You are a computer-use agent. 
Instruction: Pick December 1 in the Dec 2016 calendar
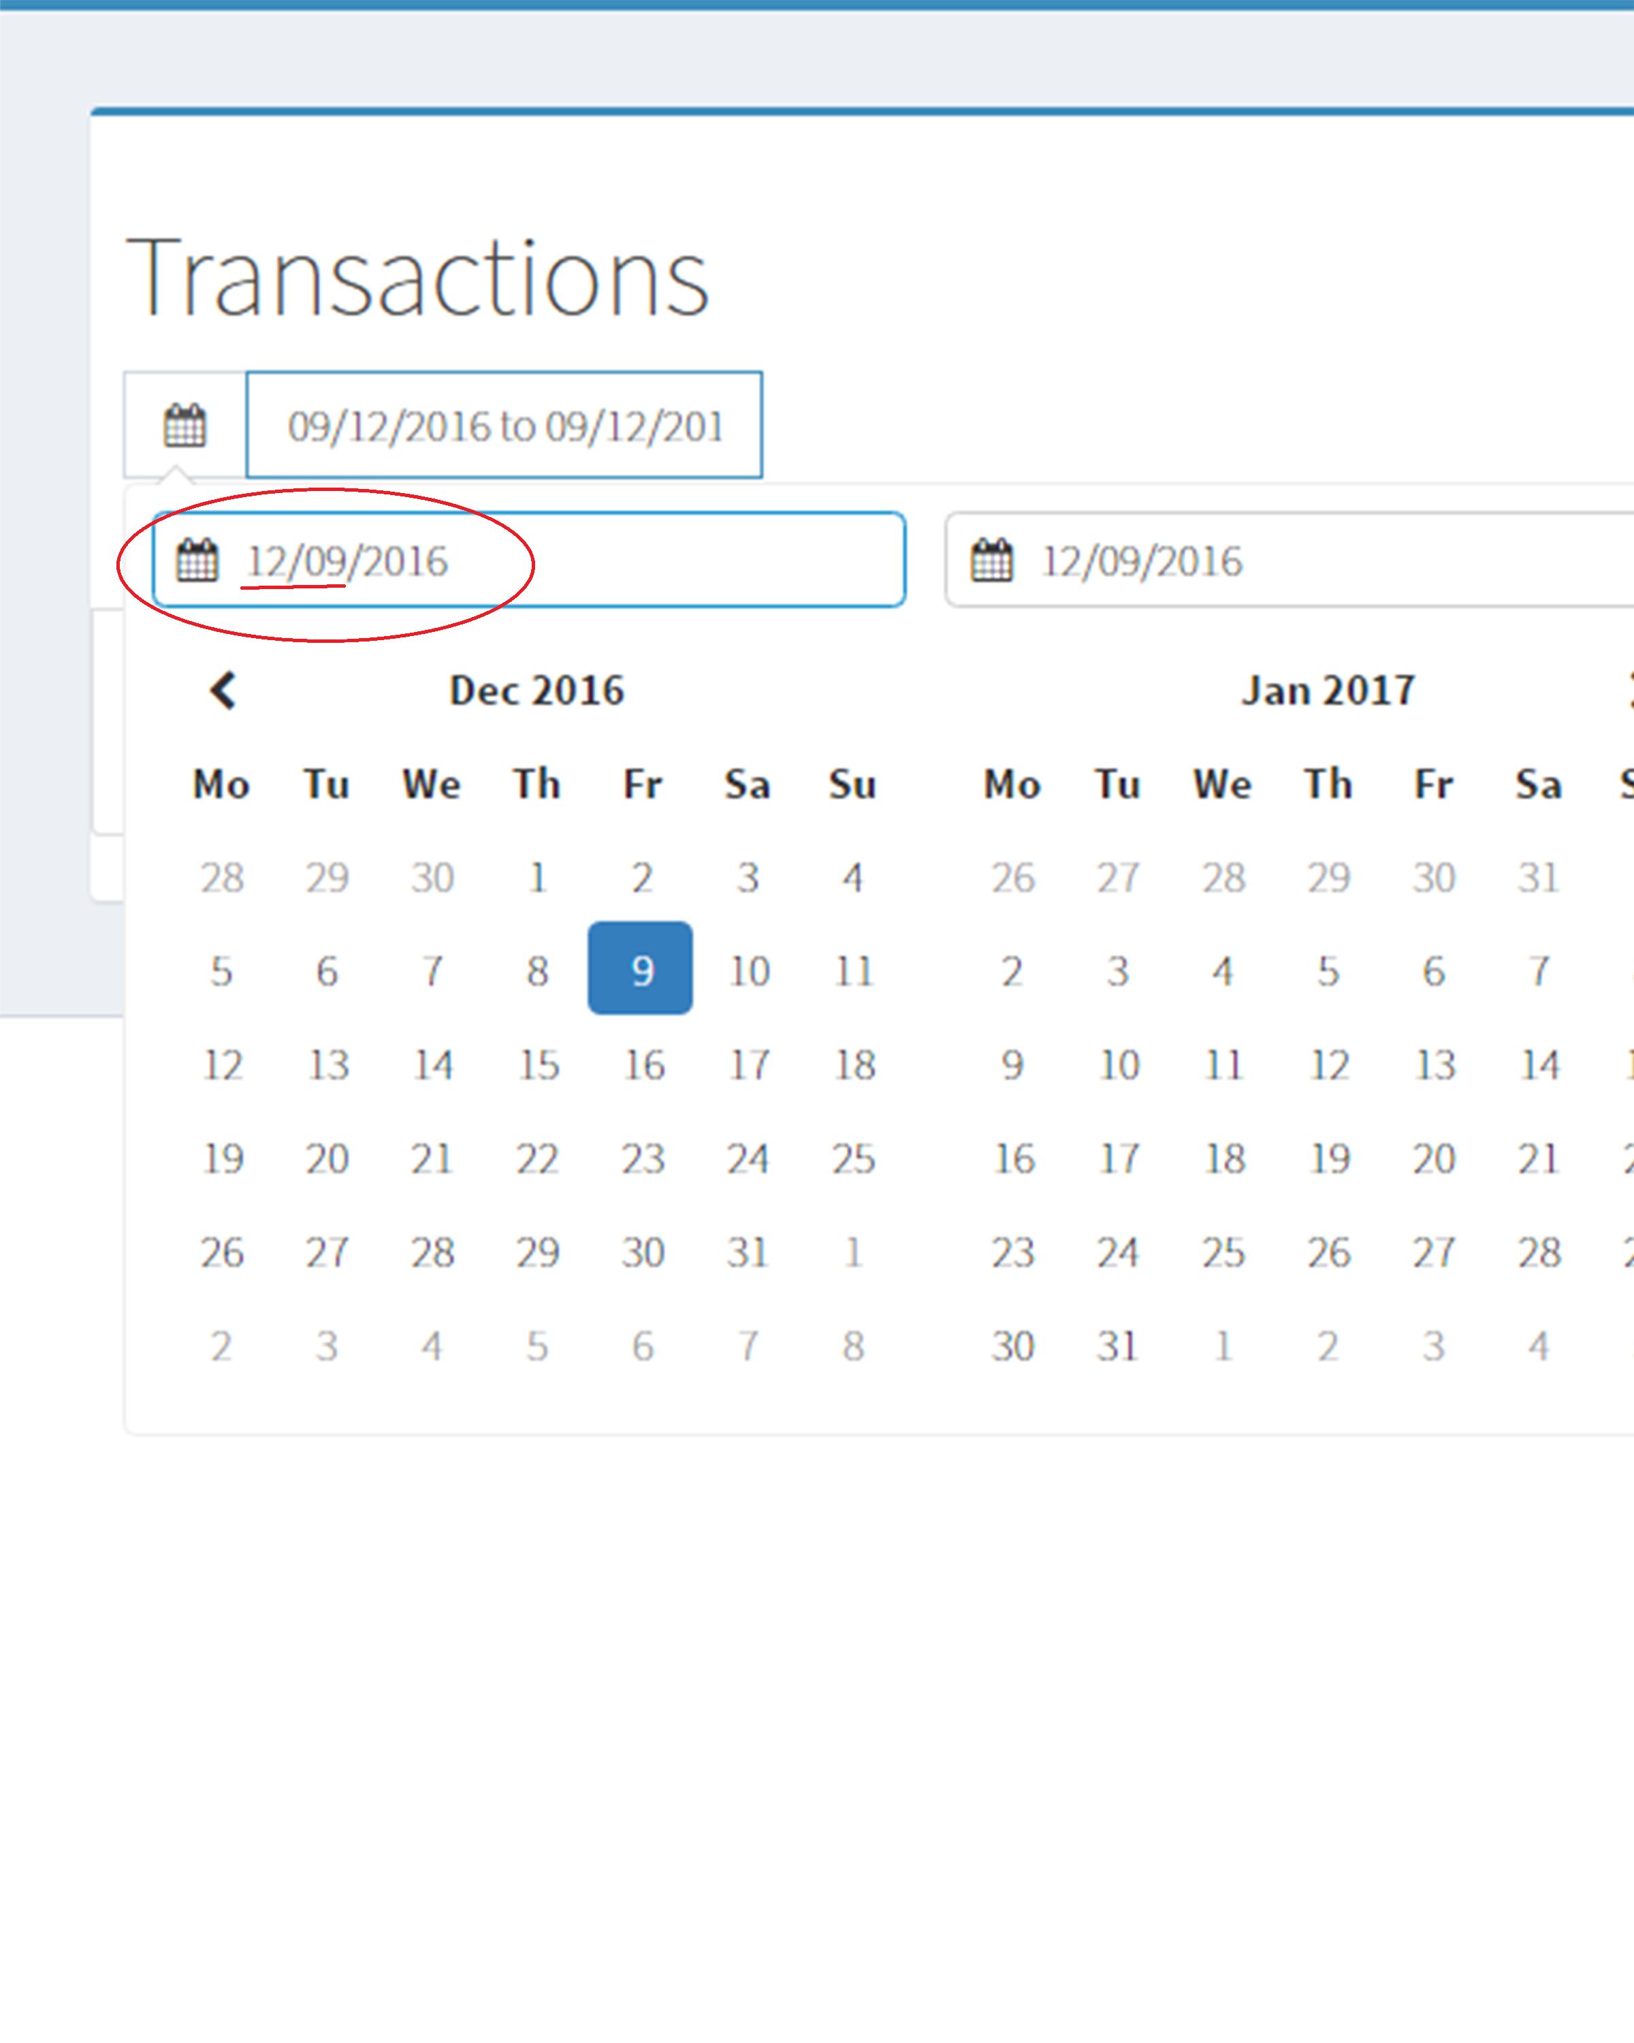pos(537,876)
